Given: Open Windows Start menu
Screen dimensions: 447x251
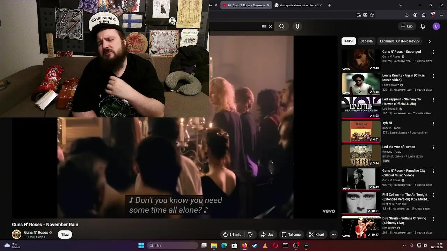Looking at the screenshot, I should (x=141, y=245).
